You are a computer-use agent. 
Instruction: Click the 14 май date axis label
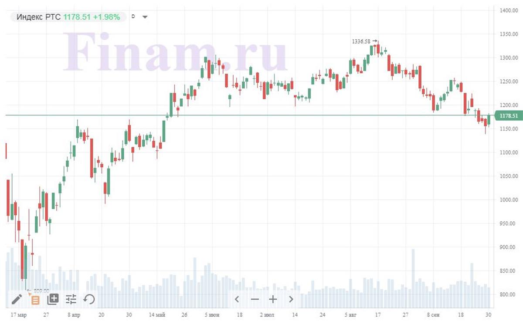pos(157,314)
